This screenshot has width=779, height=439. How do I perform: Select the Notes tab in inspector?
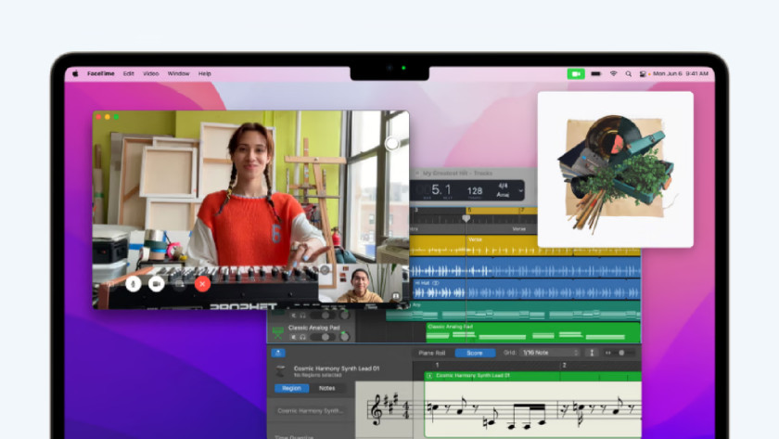(x=326, y=388)
